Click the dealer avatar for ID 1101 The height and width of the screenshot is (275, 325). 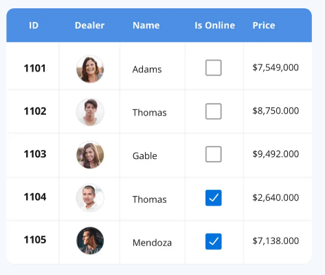tap(90, 69)
